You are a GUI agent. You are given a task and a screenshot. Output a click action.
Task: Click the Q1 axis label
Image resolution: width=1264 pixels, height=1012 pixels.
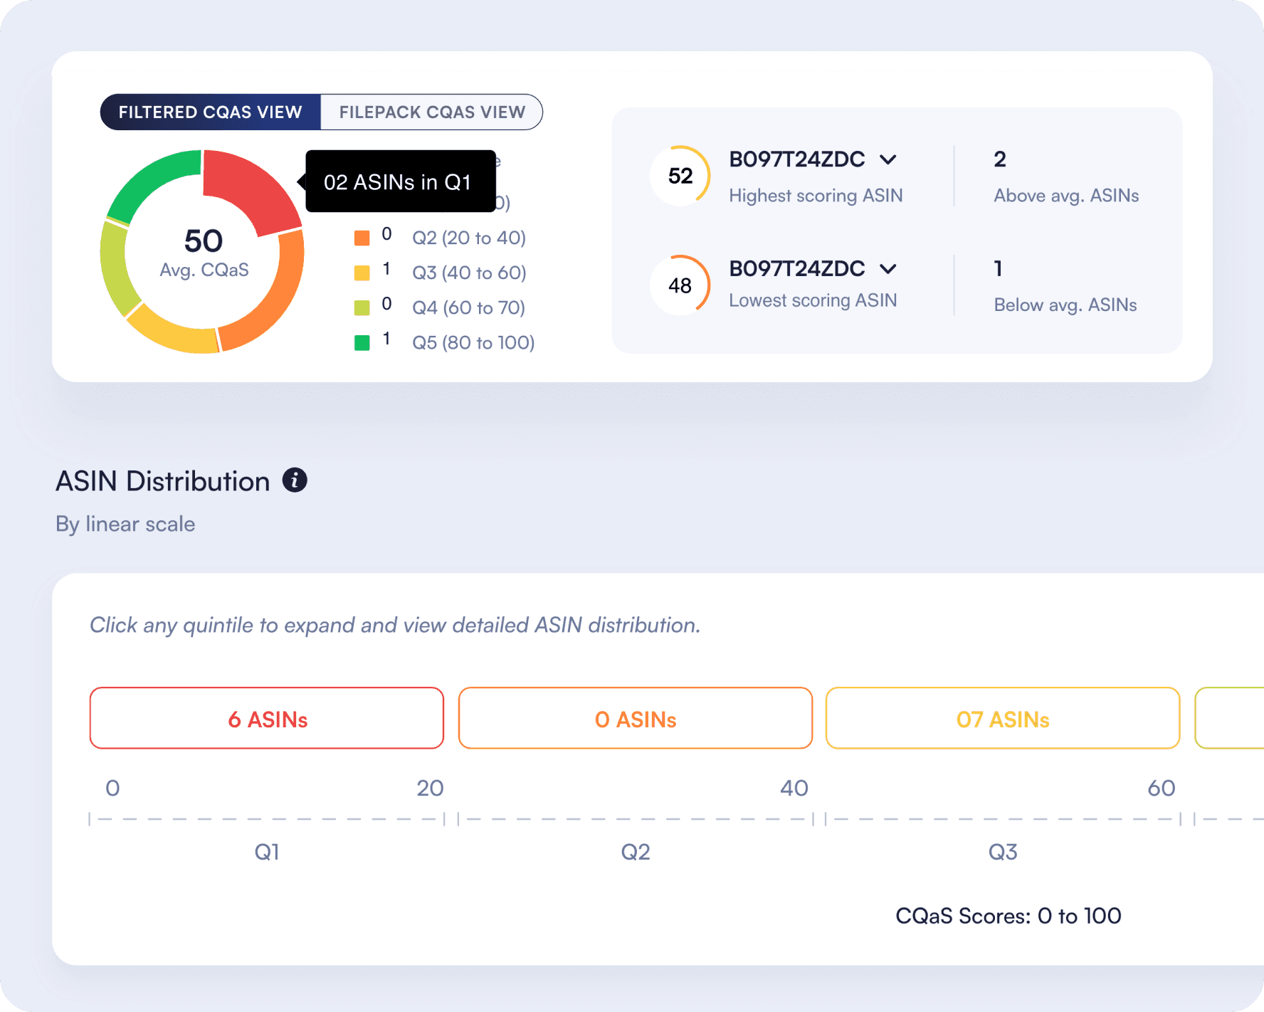tap(267, 852)
